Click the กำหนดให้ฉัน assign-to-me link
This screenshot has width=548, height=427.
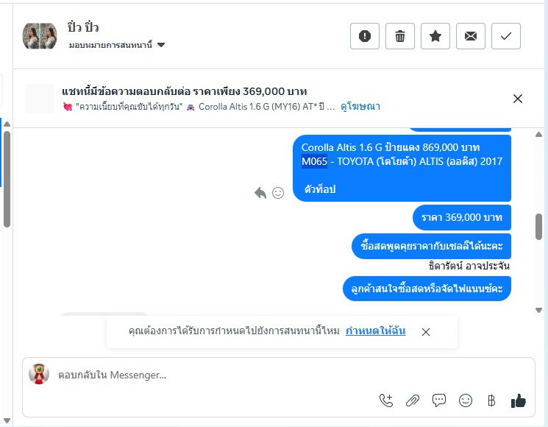(x=375, y=331)
